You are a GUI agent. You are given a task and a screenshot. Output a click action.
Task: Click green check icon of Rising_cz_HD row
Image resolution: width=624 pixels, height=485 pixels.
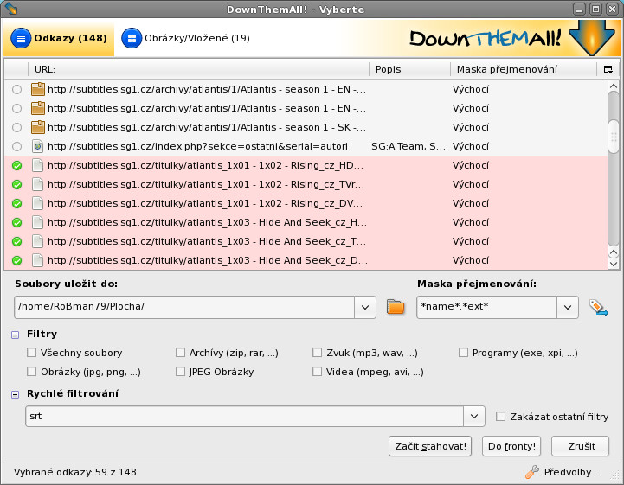point(16,165)
